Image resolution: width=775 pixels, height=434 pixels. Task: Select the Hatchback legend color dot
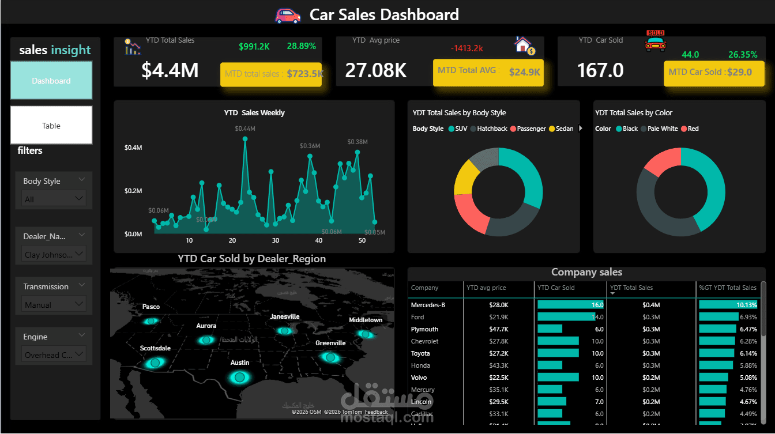473,129
